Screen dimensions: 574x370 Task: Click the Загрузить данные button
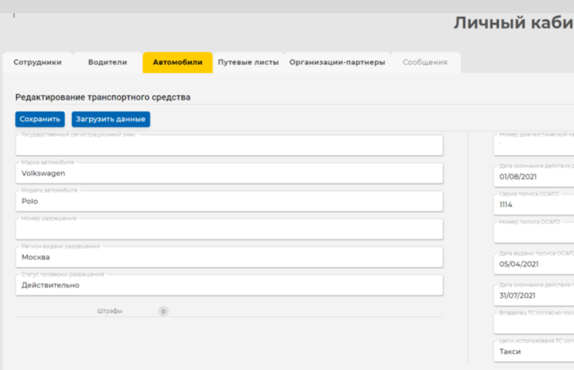(110, 119)
